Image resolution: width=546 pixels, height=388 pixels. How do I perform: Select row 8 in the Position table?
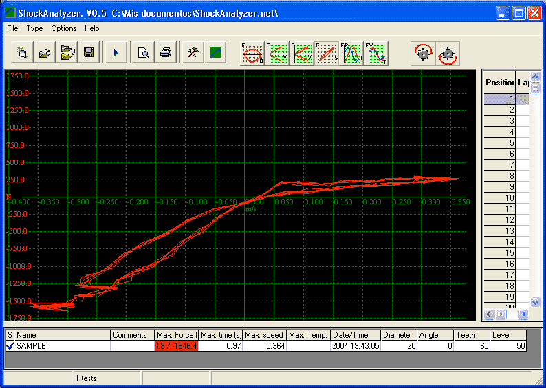click(500, 176)
